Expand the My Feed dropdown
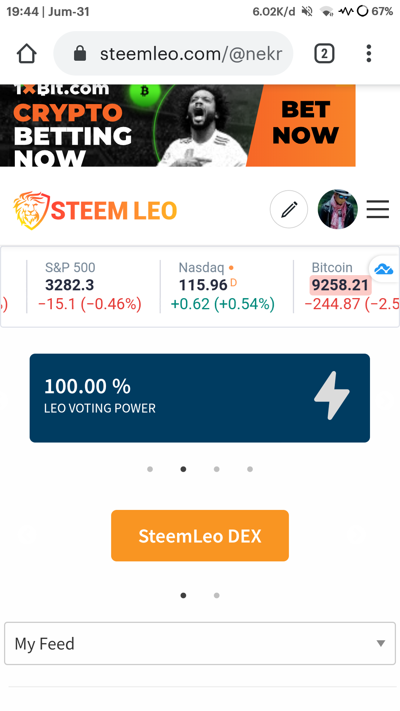This screenshot has height=711, width=400. [200, 644]
